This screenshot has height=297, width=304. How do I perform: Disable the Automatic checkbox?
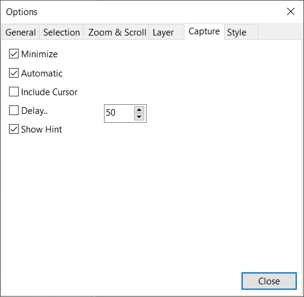coord(14,73)
